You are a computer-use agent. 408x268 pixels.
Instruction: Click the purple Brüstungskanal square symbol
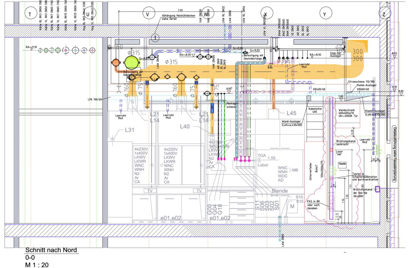pos(377,189)
